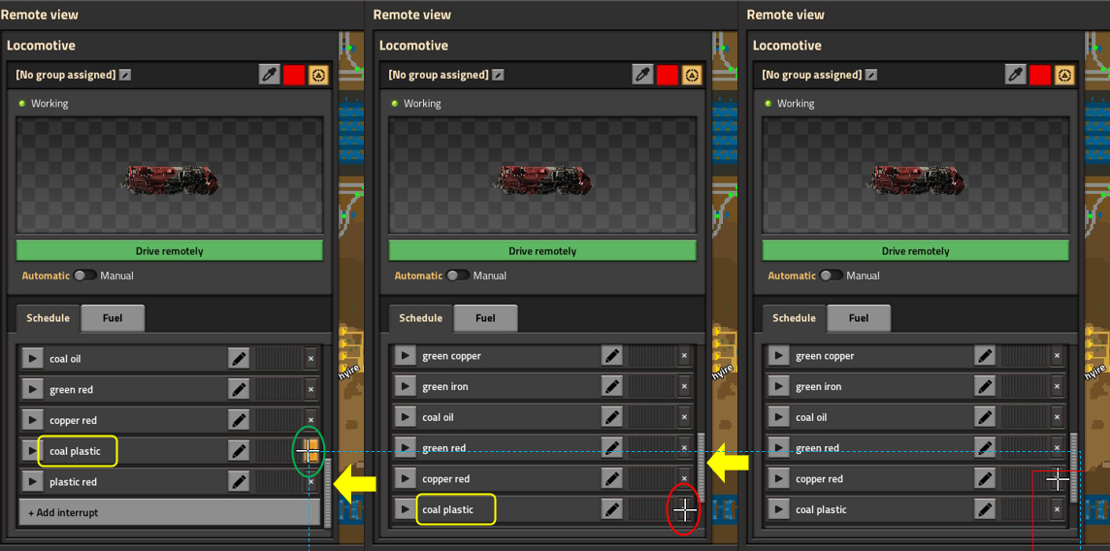Viewport: 1110px width, 551px height.
Task: Toggle Automatic/Manual switch in left panel
Action: [x=85, y=275]
